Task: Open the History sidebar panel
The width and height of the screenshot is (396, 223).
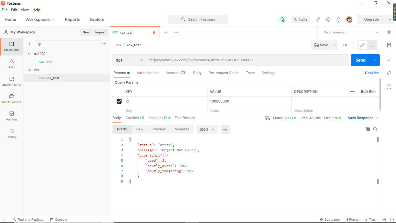Action: (12, 134)
